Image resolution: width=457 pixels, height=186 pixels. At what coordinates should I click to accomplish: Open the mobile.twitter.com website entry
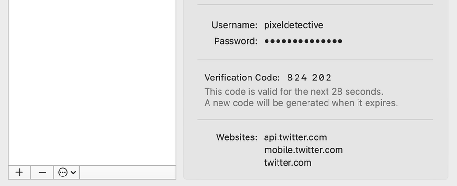click(303, 150)
